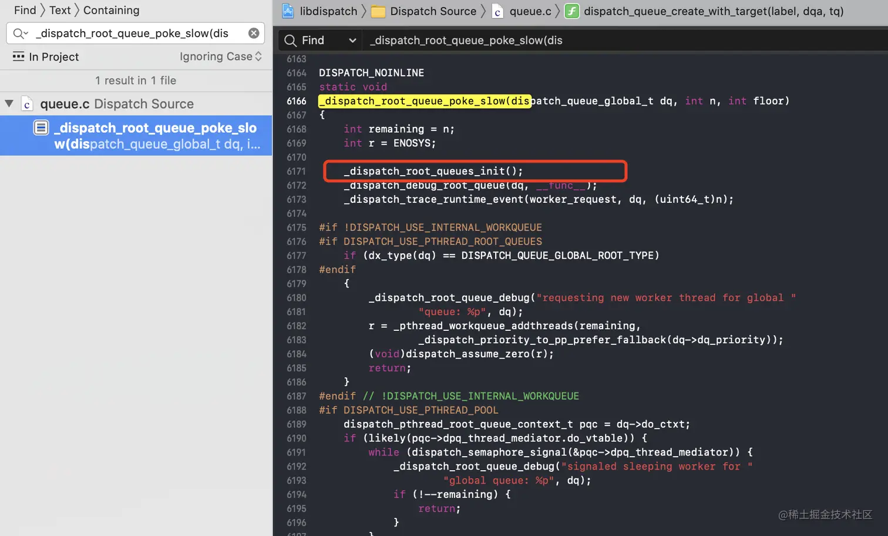The height and width of the screenshot is (536, 888).
Task: Click the _dispatch_root_queues_init() call
Action: point(433,171)
